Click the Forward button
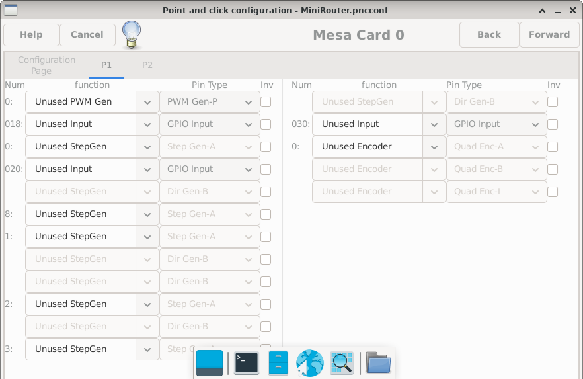 point(549,34)
